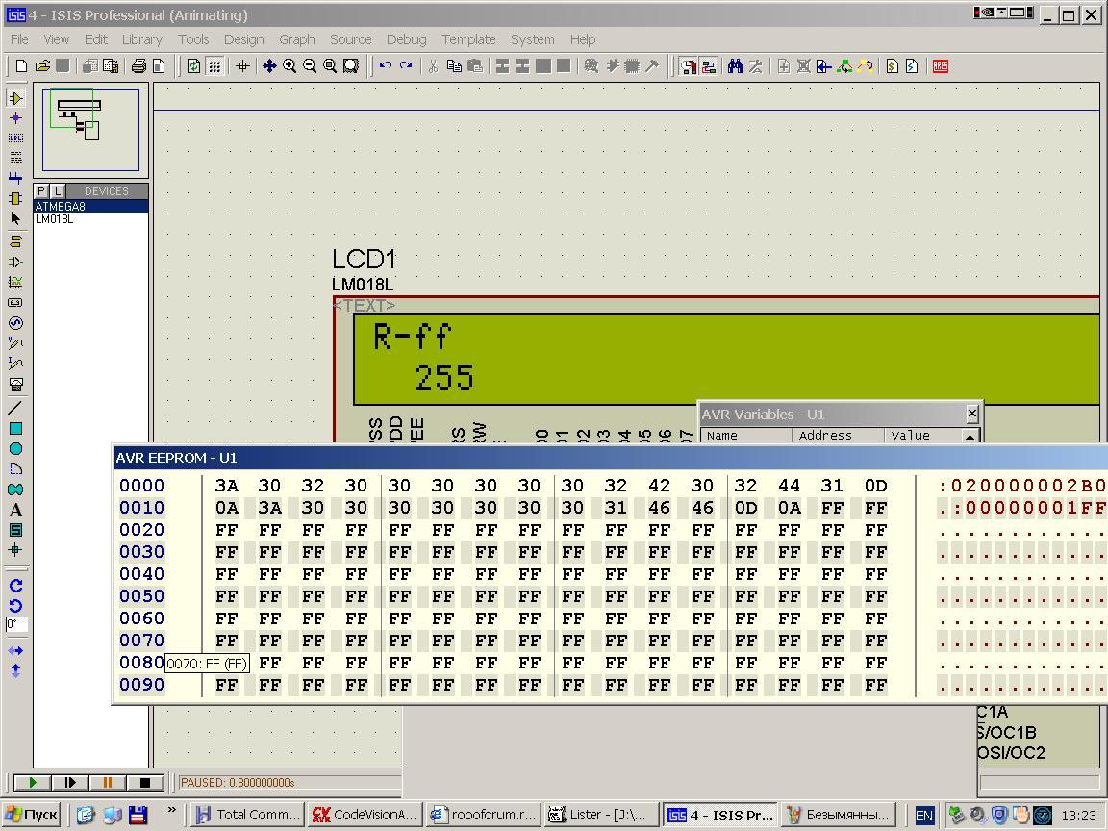Click the rotation angle input field
Screen dimensions: 1108x831
pyautogui.click(x=16, y=624)
